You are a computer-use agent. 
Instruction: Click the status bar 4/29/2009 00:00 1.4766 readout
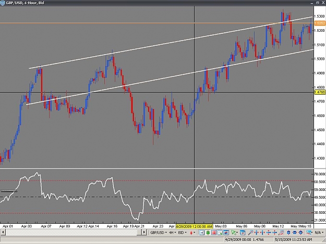244,240
